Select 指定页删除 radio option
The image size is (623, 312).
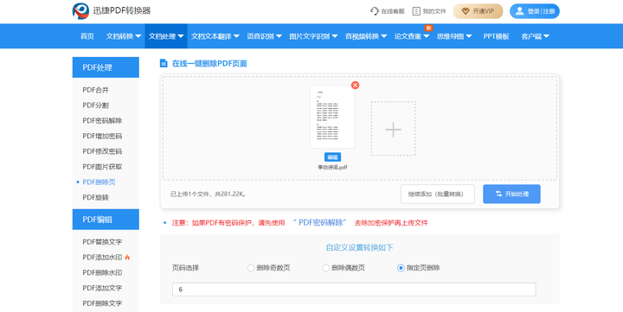click(x=401, y=268)
